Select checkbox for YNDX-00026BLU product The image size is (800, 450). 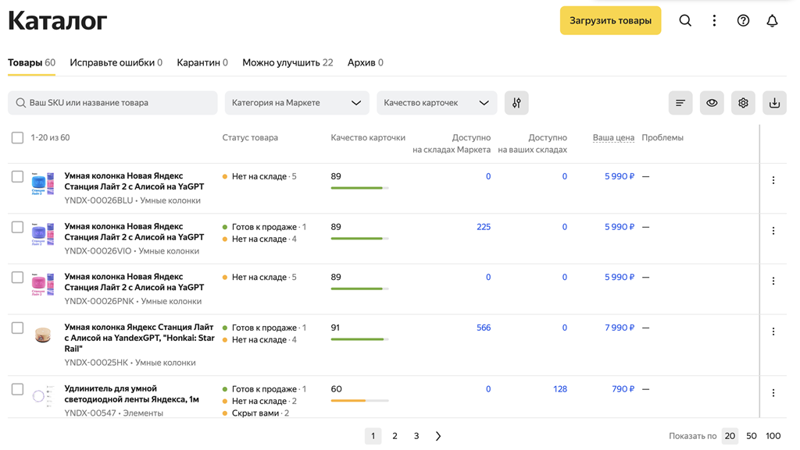tap(17, 177)
